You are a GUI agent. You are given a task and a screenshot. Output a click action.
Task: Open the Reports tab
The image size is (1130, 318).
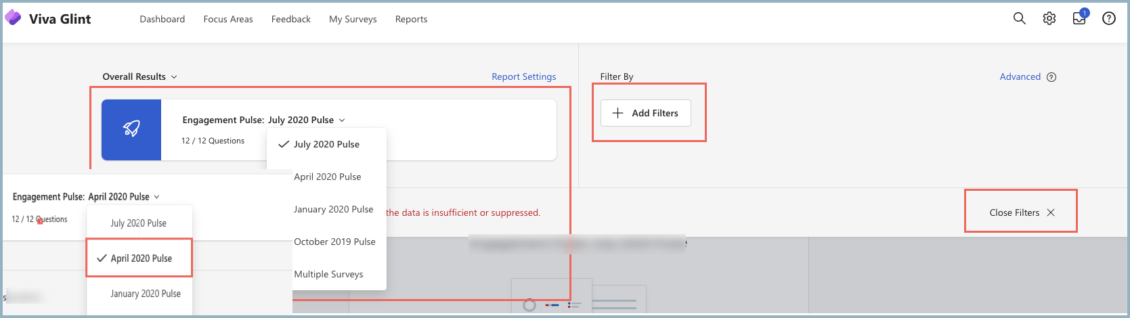click(412, 19)
